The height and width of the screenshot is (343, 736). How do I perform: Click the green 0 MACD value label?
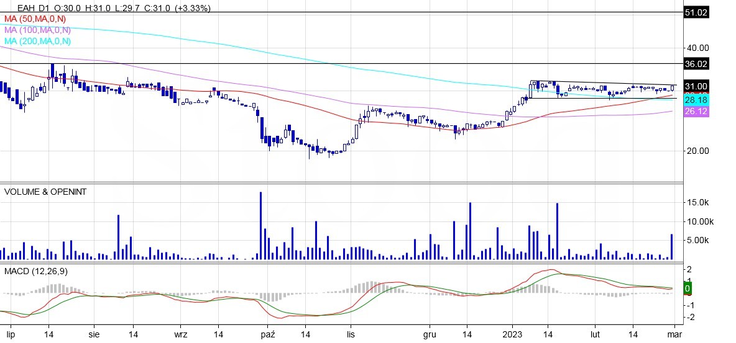(688, 289)
